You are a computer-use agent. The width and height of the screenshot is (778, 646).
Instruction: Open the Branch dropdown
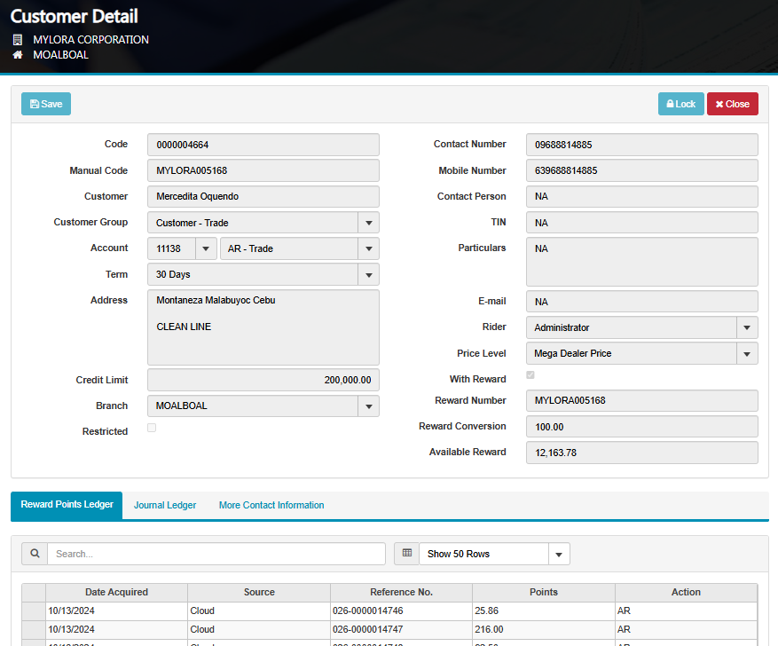pos(368,406)
